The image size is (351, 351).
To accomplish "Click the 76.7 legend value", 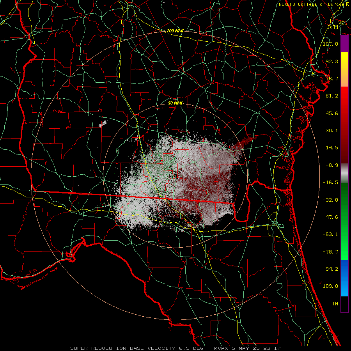I will (332, 78).
